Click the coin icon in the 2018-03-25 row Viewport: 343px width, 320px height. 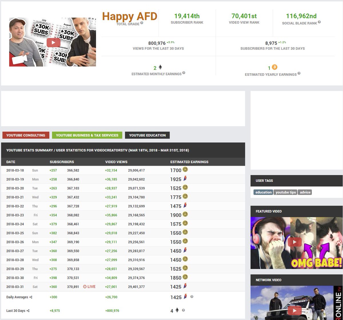click(x=185, y=232)
